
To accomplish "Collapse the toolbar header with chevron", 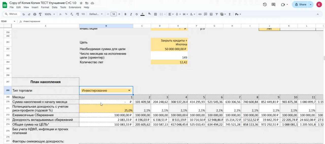I will click(317, 14).
